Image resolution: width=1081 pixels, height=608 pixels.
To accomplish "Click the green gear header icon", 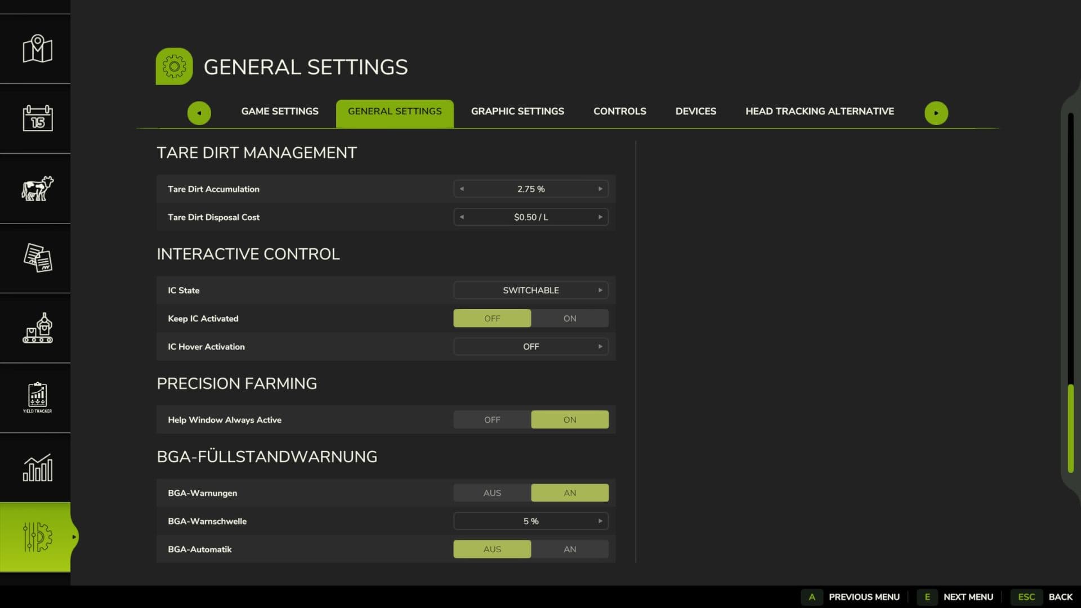I will pos(174,66).
